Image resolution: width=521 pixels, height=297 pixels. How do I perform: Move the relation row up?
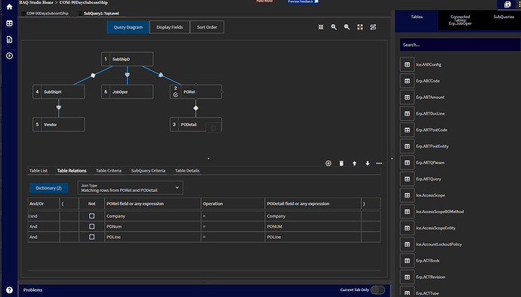[x=355, y=163]
